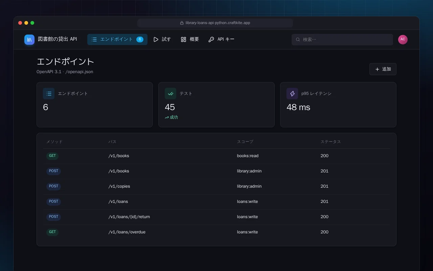Switch to the エンドポイント tab
The width and height of the screenshot is (433, 271).
tap(117, 40)
